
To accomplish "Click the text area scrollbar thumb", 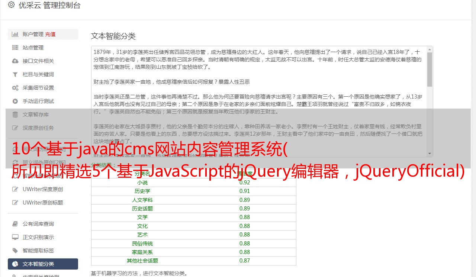I will click(x=430, y=70).
